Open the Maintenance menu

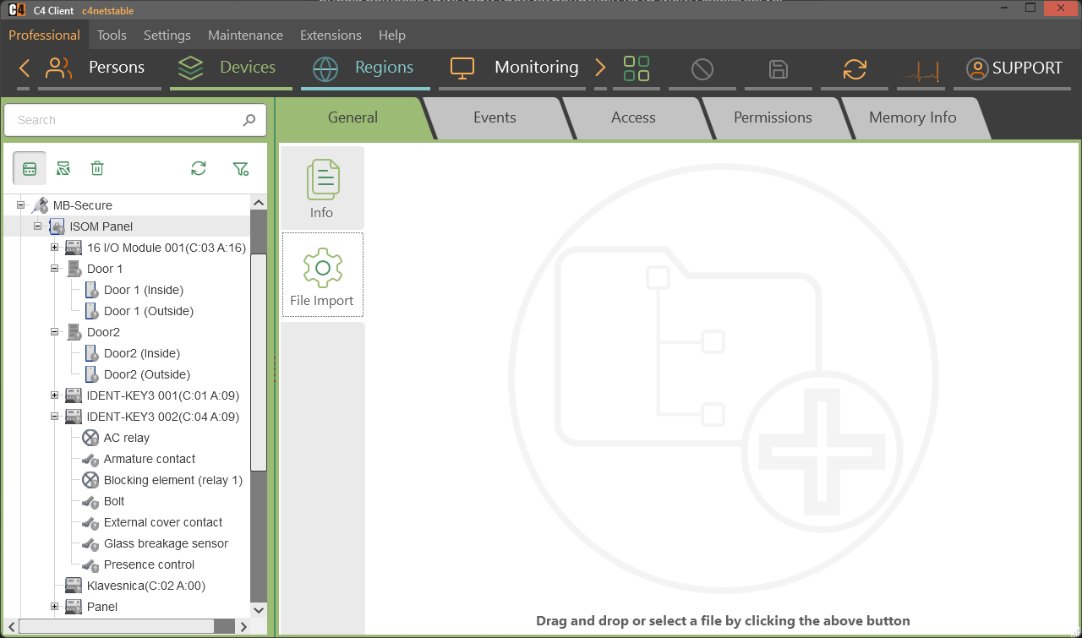pyautogui.click(x=245, y=35)
